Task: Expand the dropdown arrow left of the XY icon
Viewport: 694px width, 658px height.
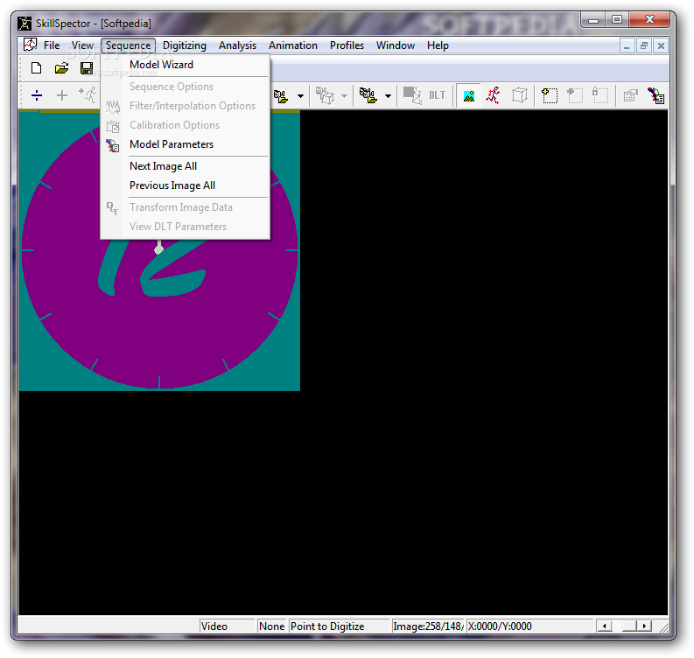Action: (389, 96)
